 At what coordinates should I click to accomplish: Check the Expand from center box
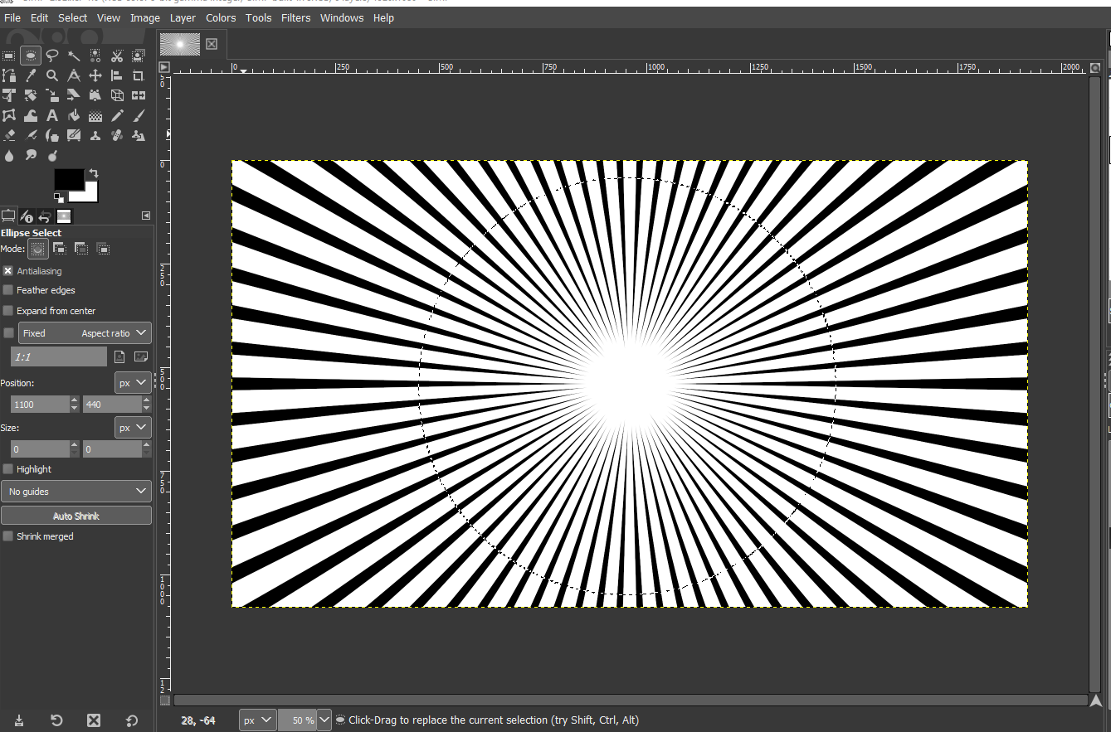pyautogui.click(x=8, y=311)
